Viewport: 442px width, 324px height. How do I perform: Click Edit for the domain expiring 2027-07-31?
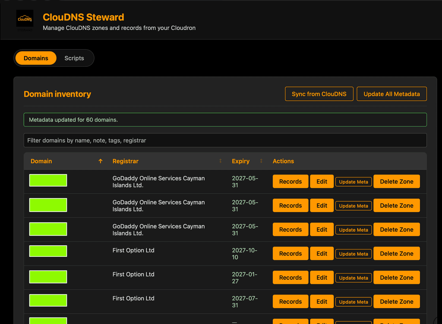322,301
